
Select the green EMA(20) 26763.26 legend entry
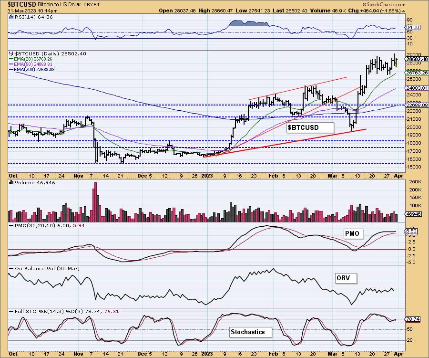click(x=31, y=59)
